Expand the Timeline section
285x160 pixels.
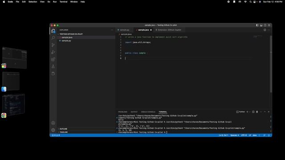pos(64,132)
